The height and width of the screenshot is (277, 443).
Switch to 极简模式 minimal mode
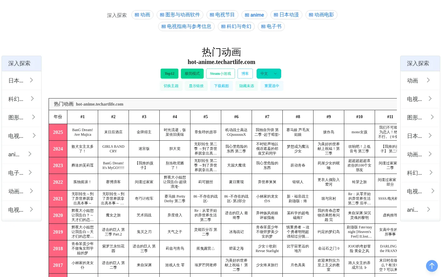pyautogui.click(x=192, y=74)
